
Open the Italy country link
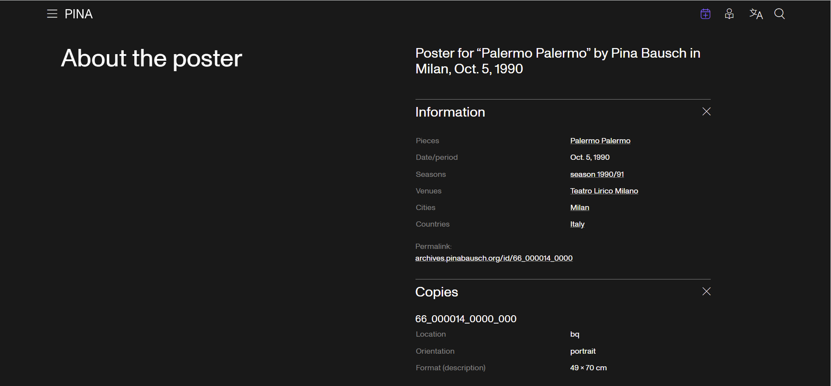click(x=577, y=224)
